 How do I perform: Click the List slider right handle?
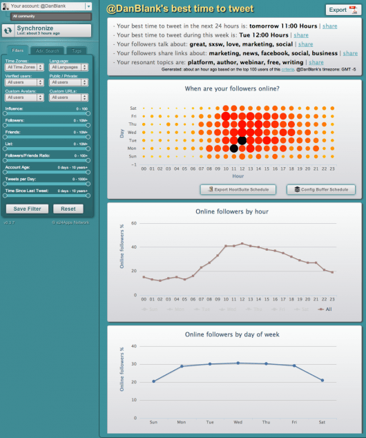[88, 149]
